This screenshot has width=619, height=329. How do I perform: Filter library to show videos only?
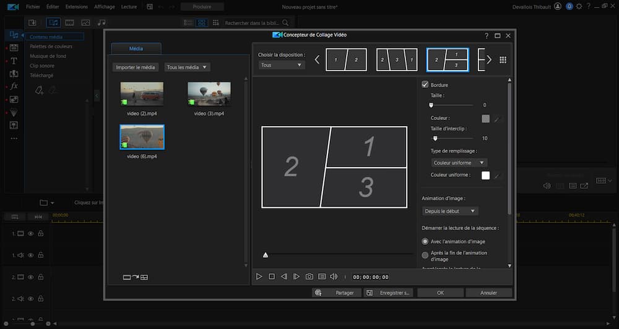[69, 23]
